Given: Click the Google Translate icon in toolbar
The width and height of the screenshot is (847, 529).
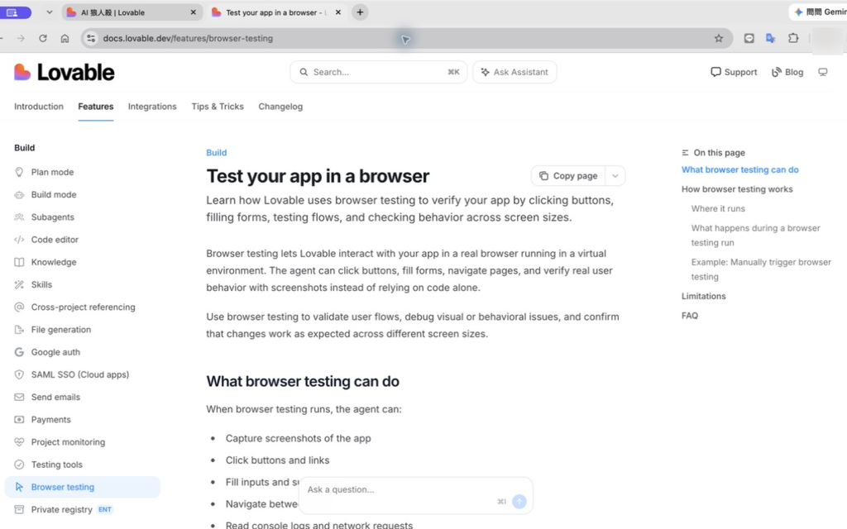Looking at the screenshot, I should [x=771, y=38].
